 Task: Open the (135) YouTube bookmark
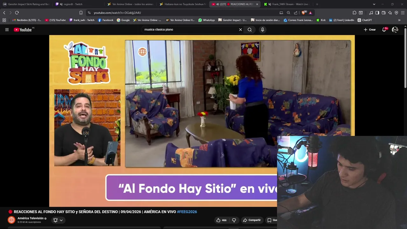(55, 20)
